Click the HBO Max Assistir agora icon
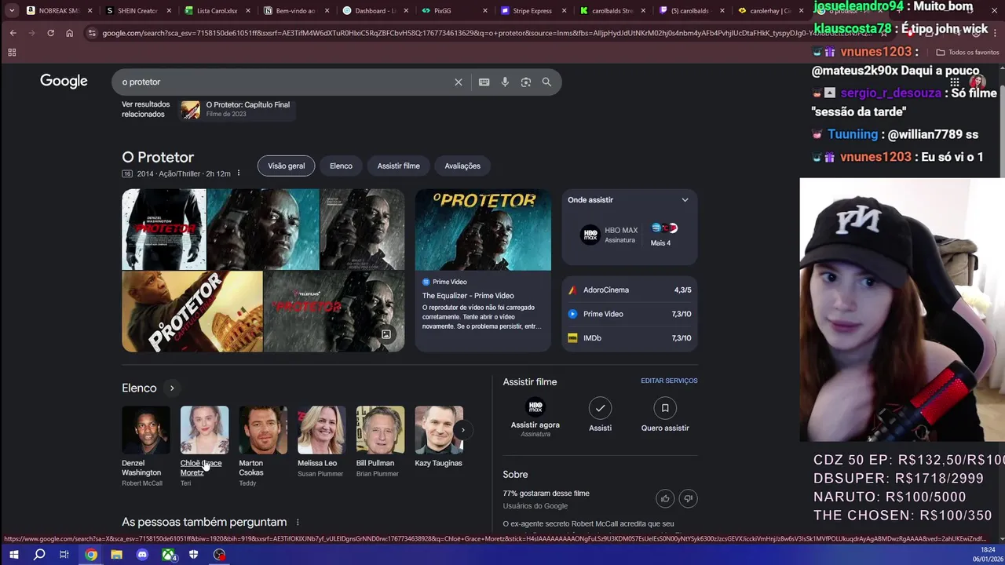The height and width of the screenshot is (565, 1005). pos(535,407)
